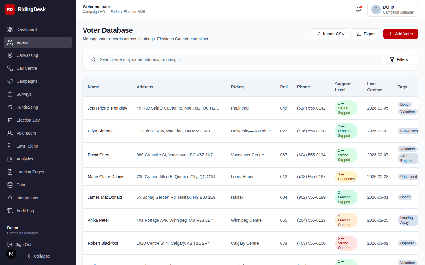Open the notifications bell
The image size is (425, 265).
[358, 9]
